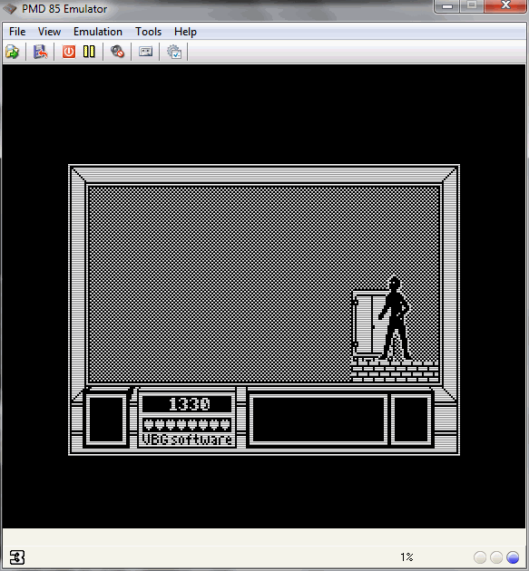Expand the Tools menu
The image size is (529, 571).
[149, 32]
